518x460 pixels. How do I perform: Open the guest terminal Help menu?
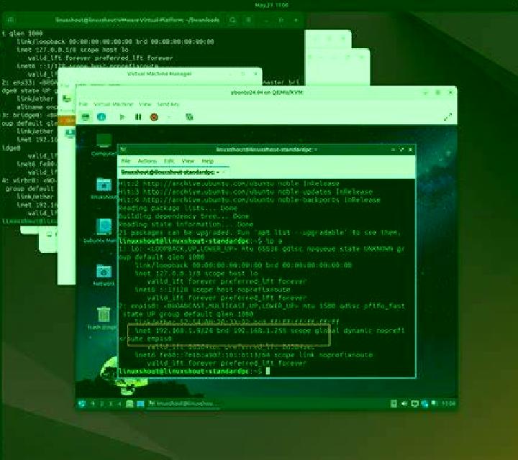pos(207,161)
